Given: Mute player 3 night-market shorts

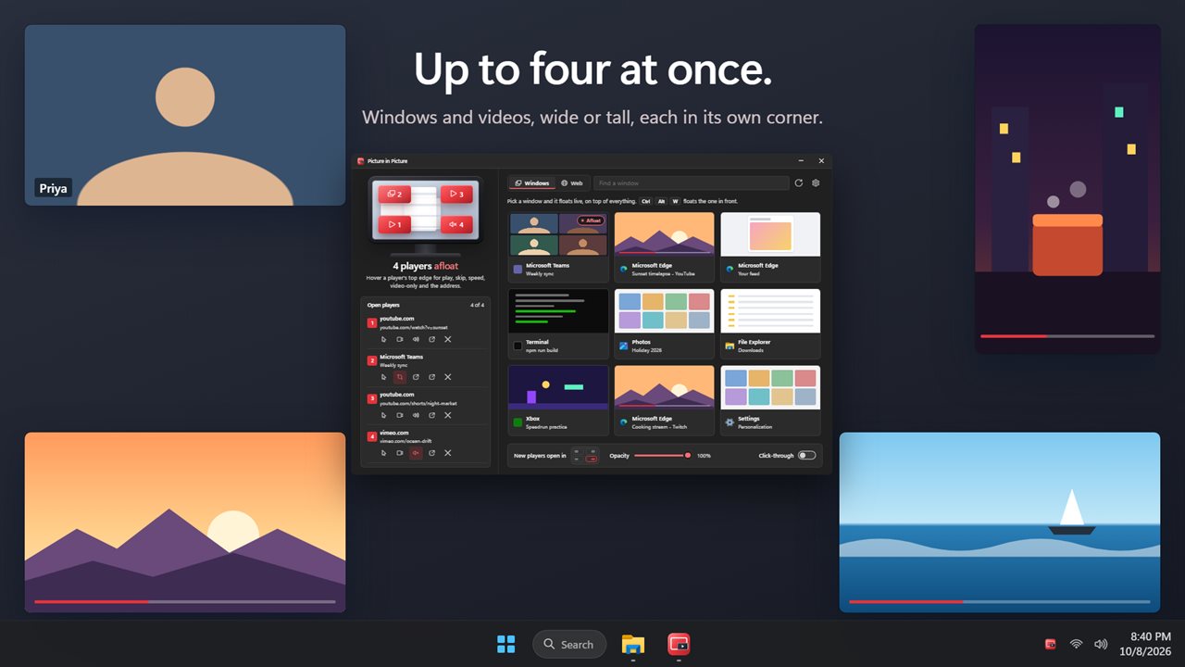Looking at the screenshot, I should click(x=416, y=415).
